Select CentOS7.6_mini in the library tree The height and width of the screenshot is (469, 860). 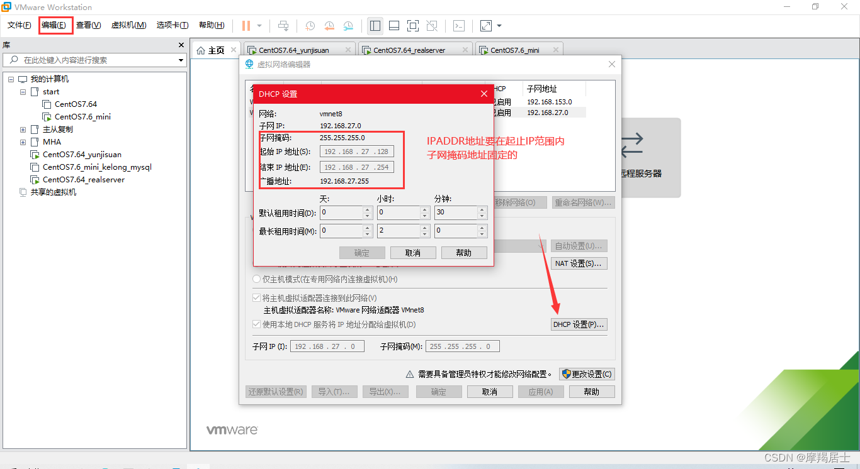pos(82,117)
